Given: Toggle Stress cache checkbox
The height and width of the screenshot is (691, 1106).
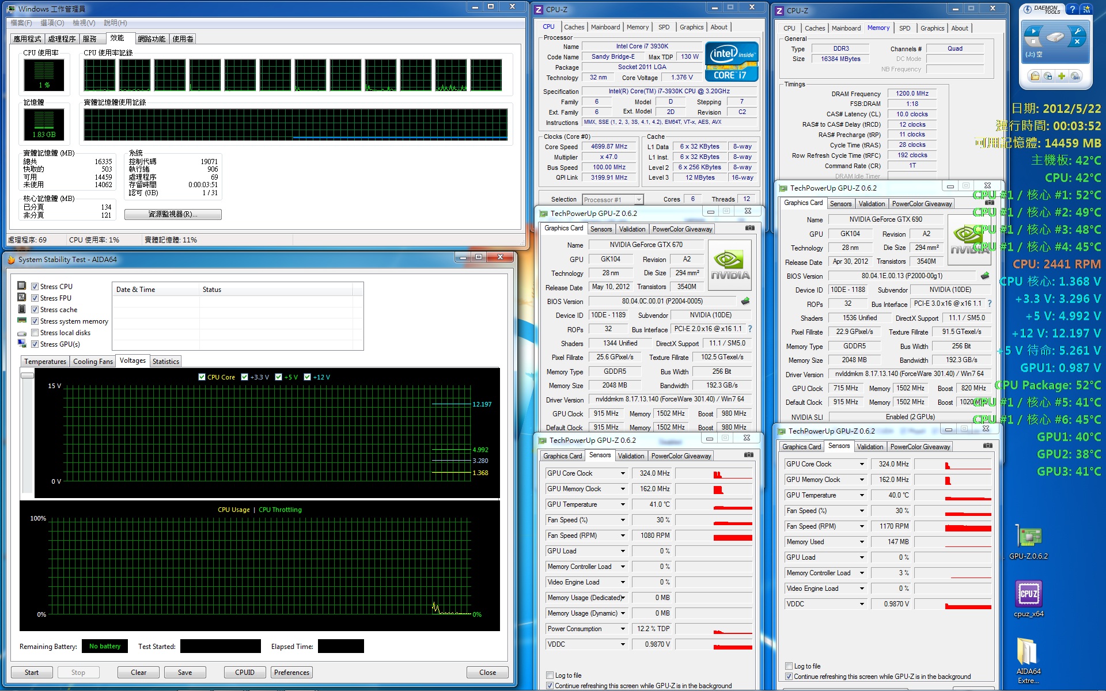Looking at the screenshot, I should click(35, 309).
